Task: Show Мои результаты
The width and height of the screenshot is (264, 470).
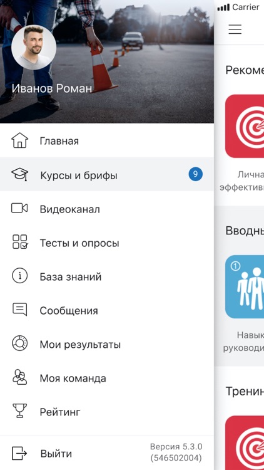Action: tap(107, 344)
